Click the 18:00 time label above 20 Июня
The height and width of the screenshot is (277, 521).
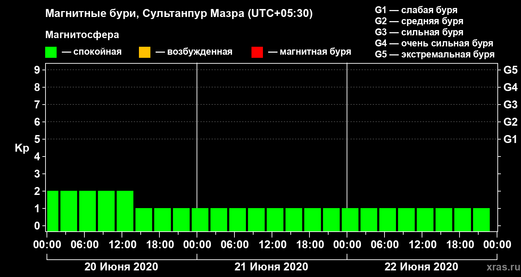tap(160, 245)
